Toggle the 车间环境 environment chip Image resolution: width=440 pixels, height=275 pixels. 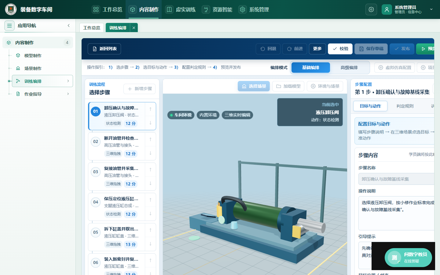pos(181,115)
